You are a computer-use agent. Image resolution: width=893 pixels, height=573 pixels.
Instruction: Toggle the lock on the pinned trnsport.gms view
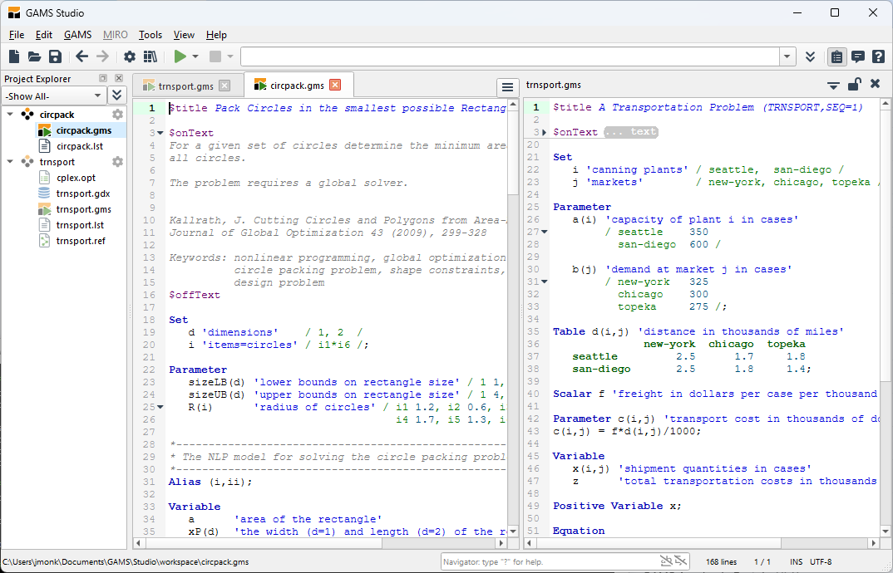tap(854, 85)
